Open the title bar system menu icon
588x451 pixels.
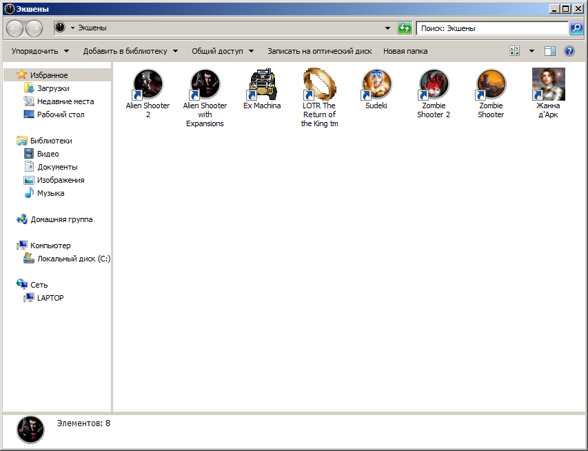[10, 9]
